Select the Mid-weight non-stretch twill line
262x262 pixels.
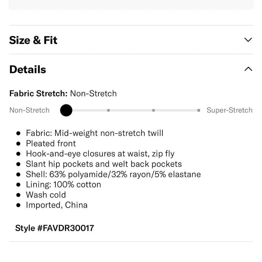94,133
